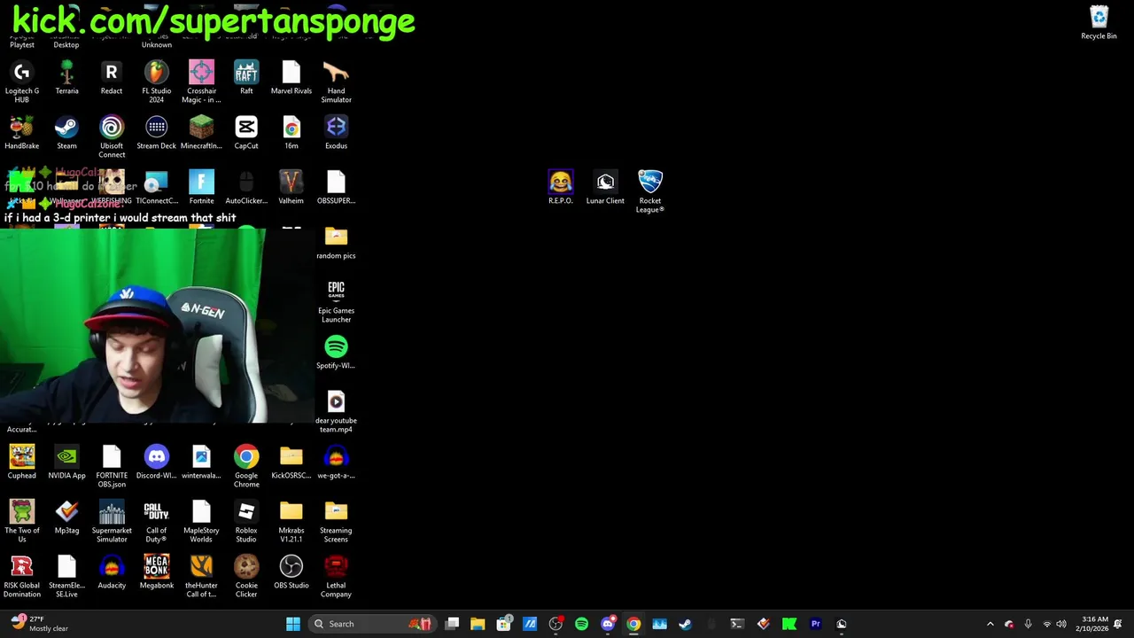Open Hand Simulator shortcut
The width and height of the screenshot is (1134, 638).
336,82
